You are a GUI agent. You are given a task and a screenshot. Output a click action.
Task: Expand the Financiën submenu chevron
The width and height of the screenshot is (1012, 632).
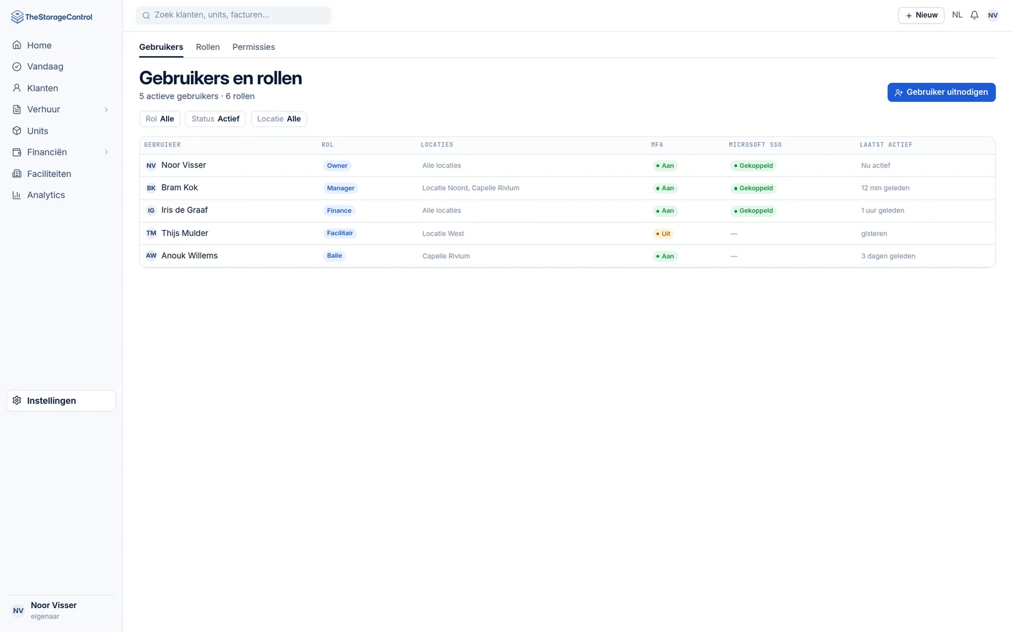pyautogui.click(x=106, y=152)
